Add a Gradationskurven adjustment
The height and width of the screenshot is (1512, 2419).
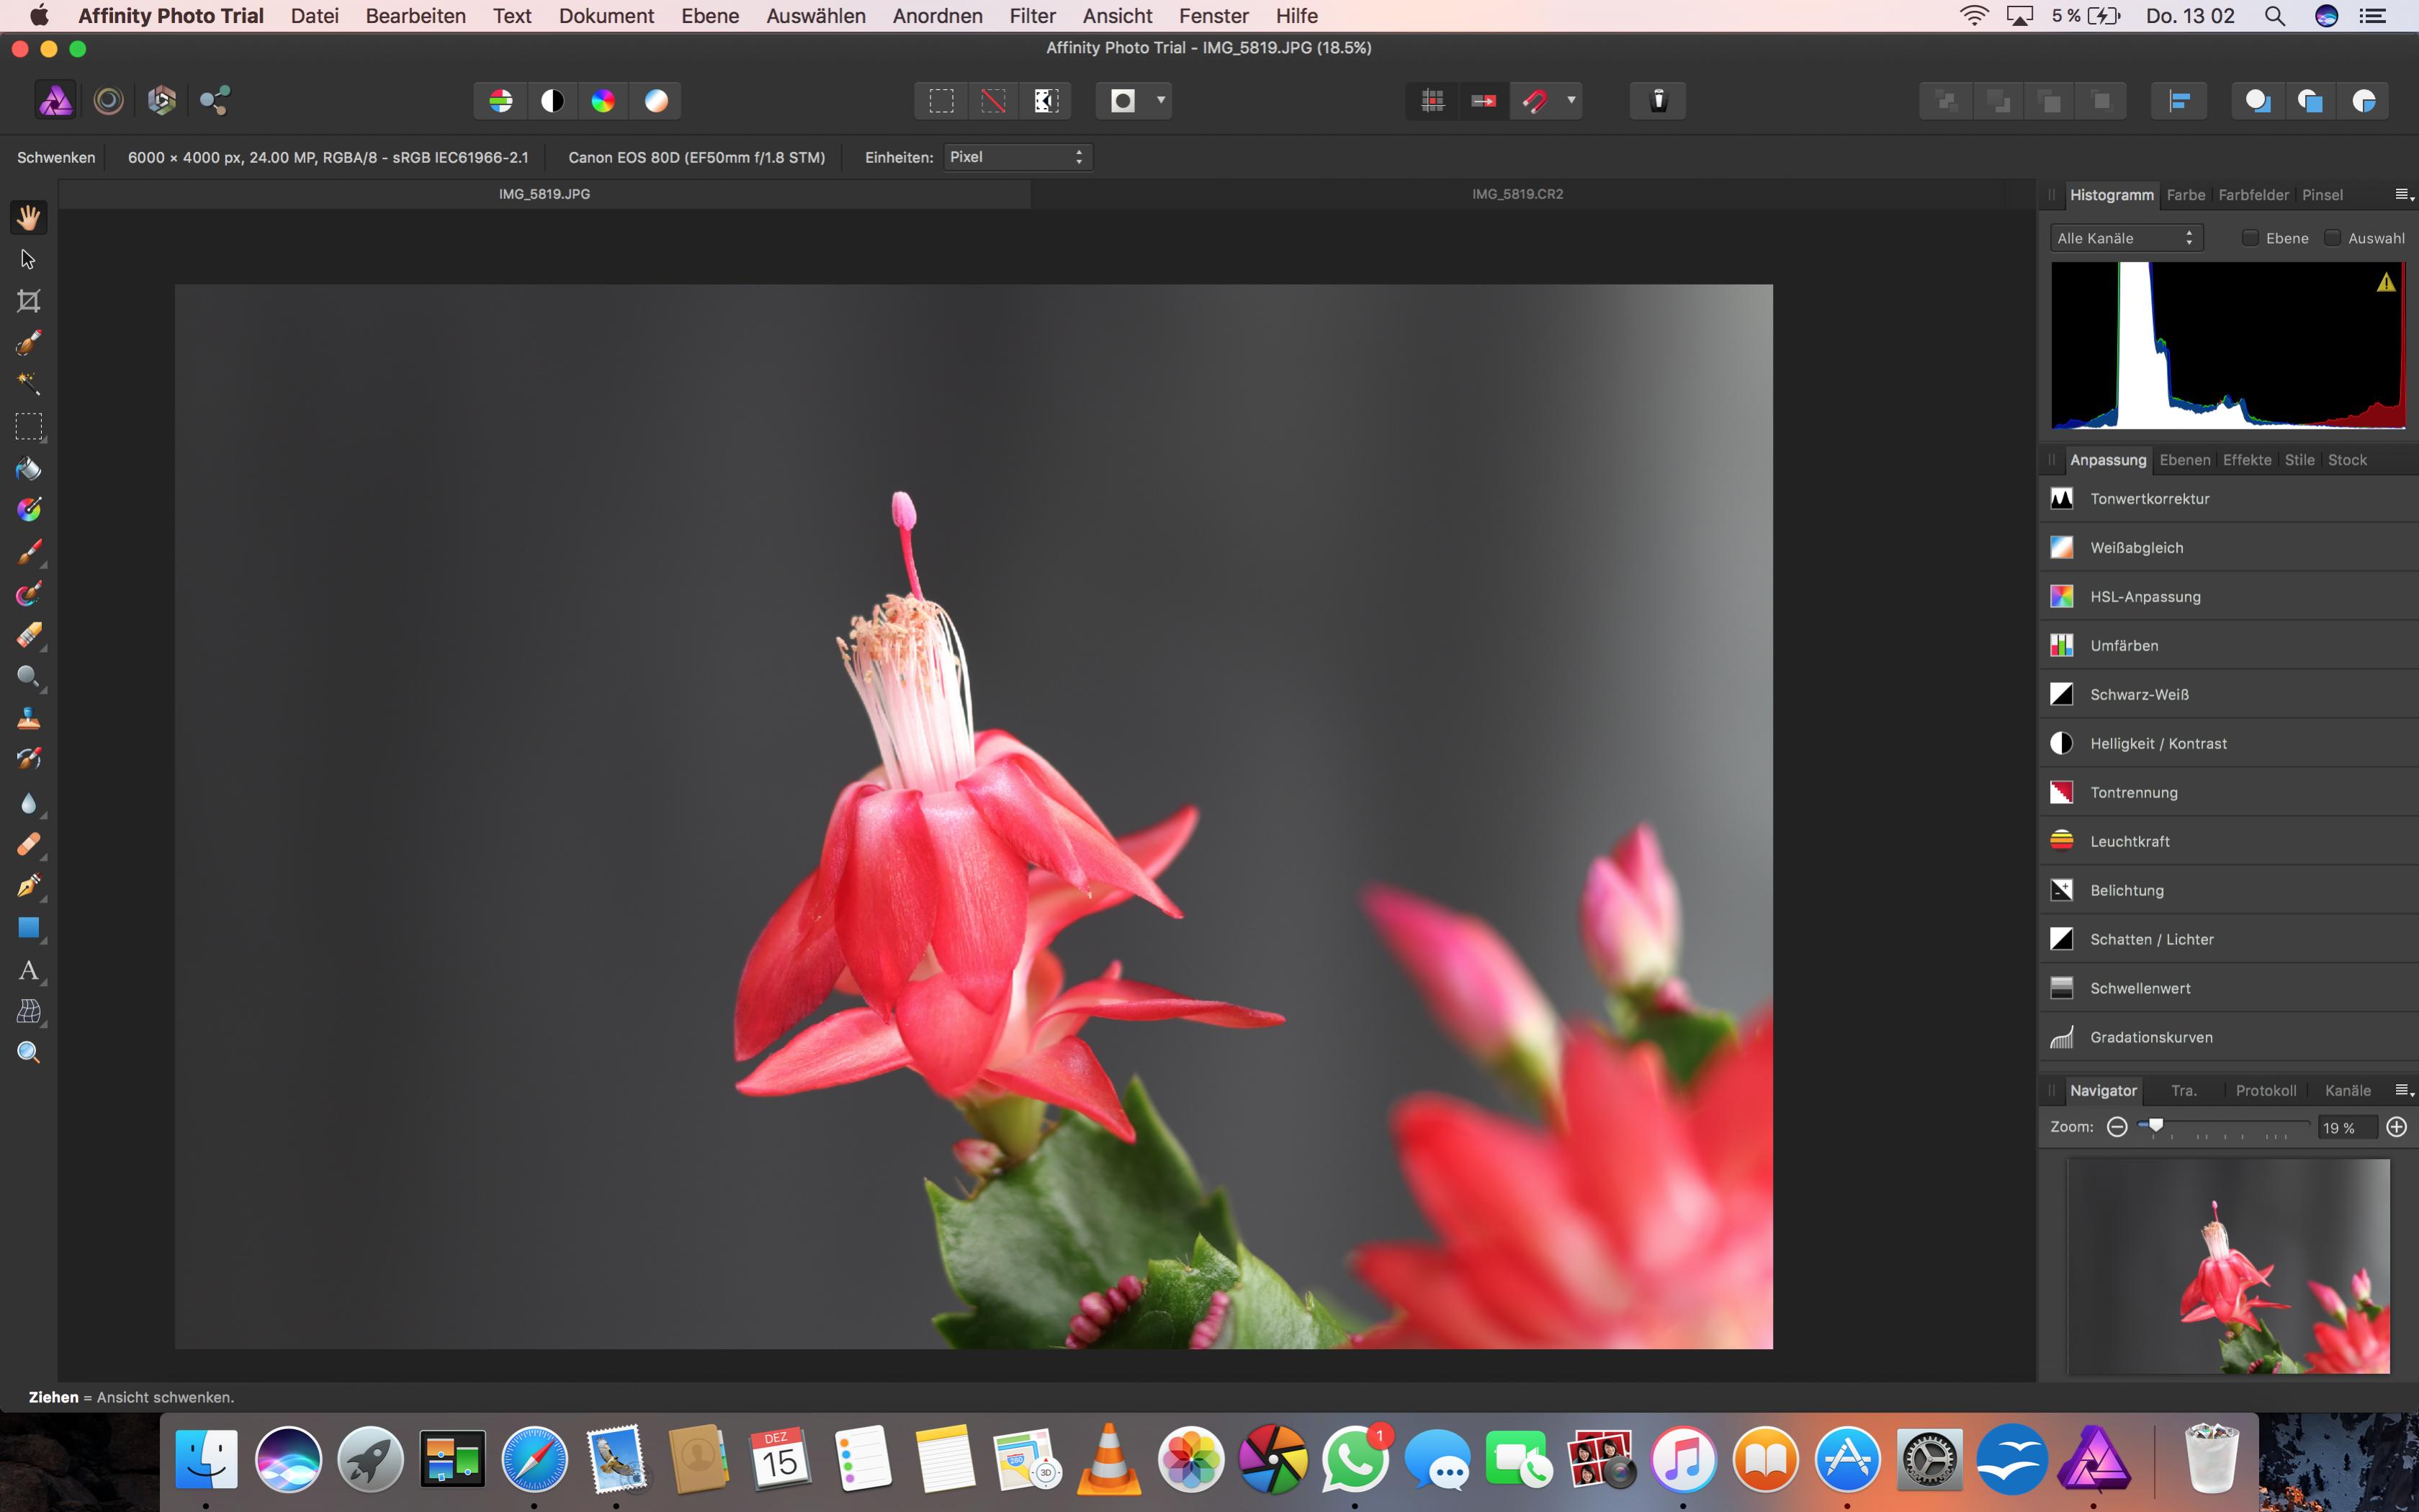2150,1037
